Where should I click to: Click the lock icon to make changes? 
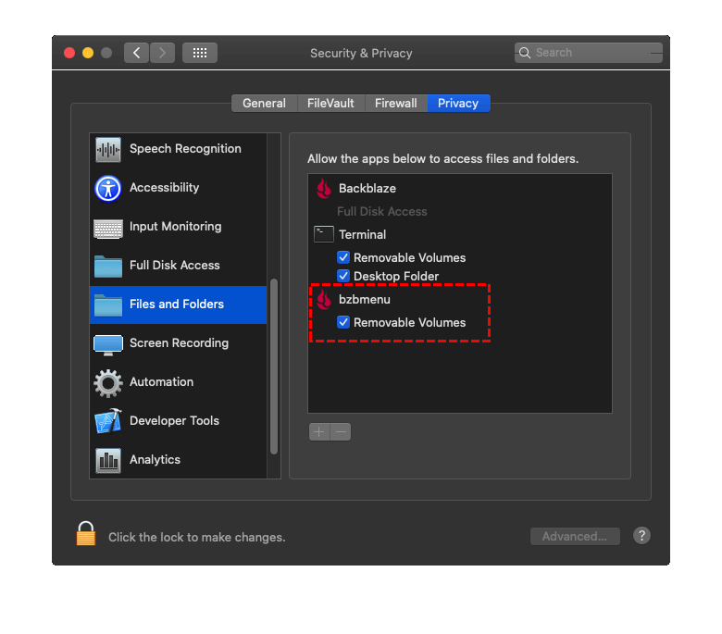[x=86, y=534]
